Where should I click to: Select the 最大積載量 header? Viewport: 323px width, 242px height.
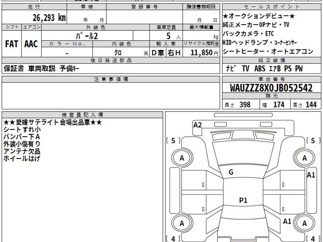pos(201,27)
